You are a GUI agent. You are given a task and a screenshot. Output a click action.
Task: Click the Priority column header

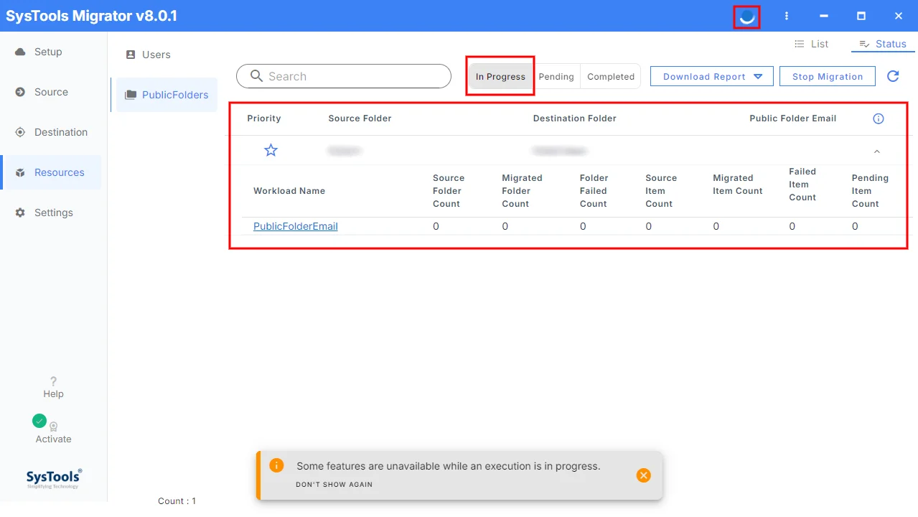click(x=264, y=118)
